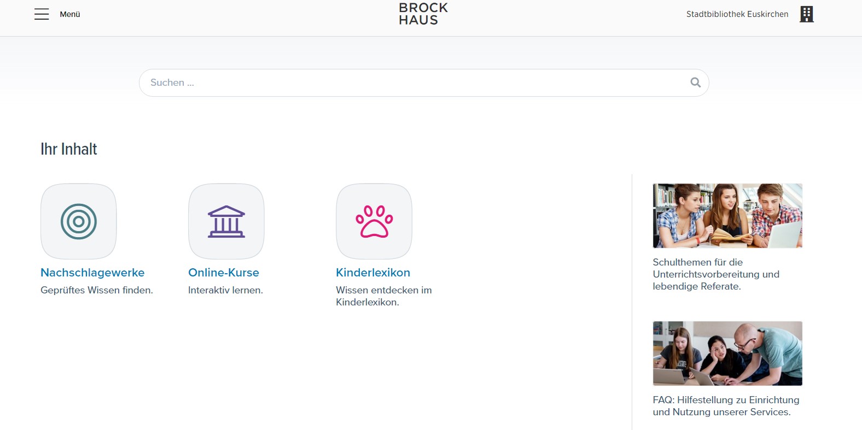Open the Nachschlagewerke title link
The height and width of the screenshot is (430, 862).
pyautogui.click(x=92, y=273)
